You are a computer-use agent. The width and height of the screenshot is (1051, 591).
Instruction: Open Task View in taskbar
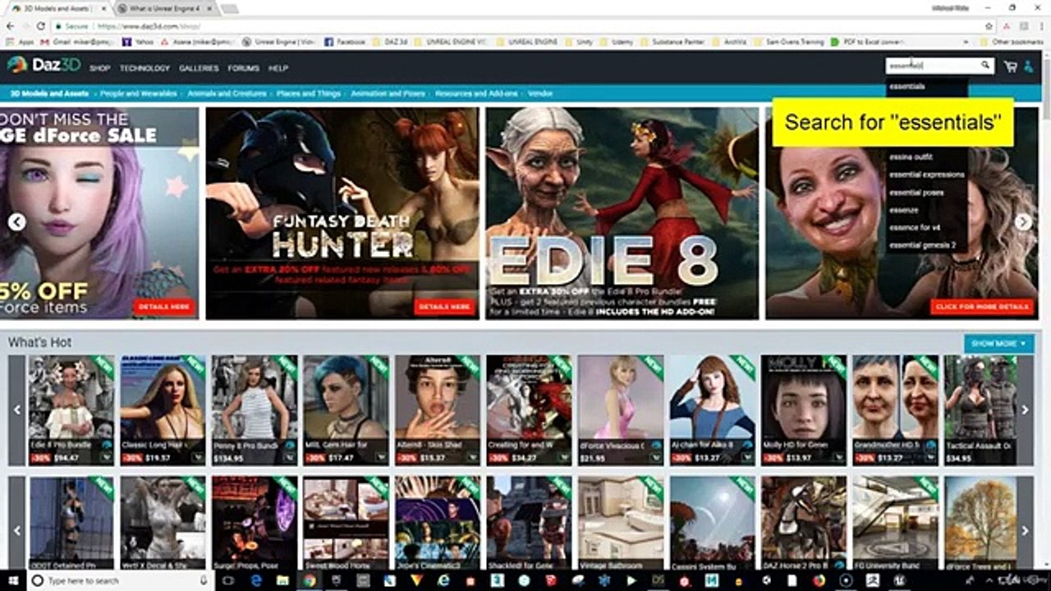point(228,580)
